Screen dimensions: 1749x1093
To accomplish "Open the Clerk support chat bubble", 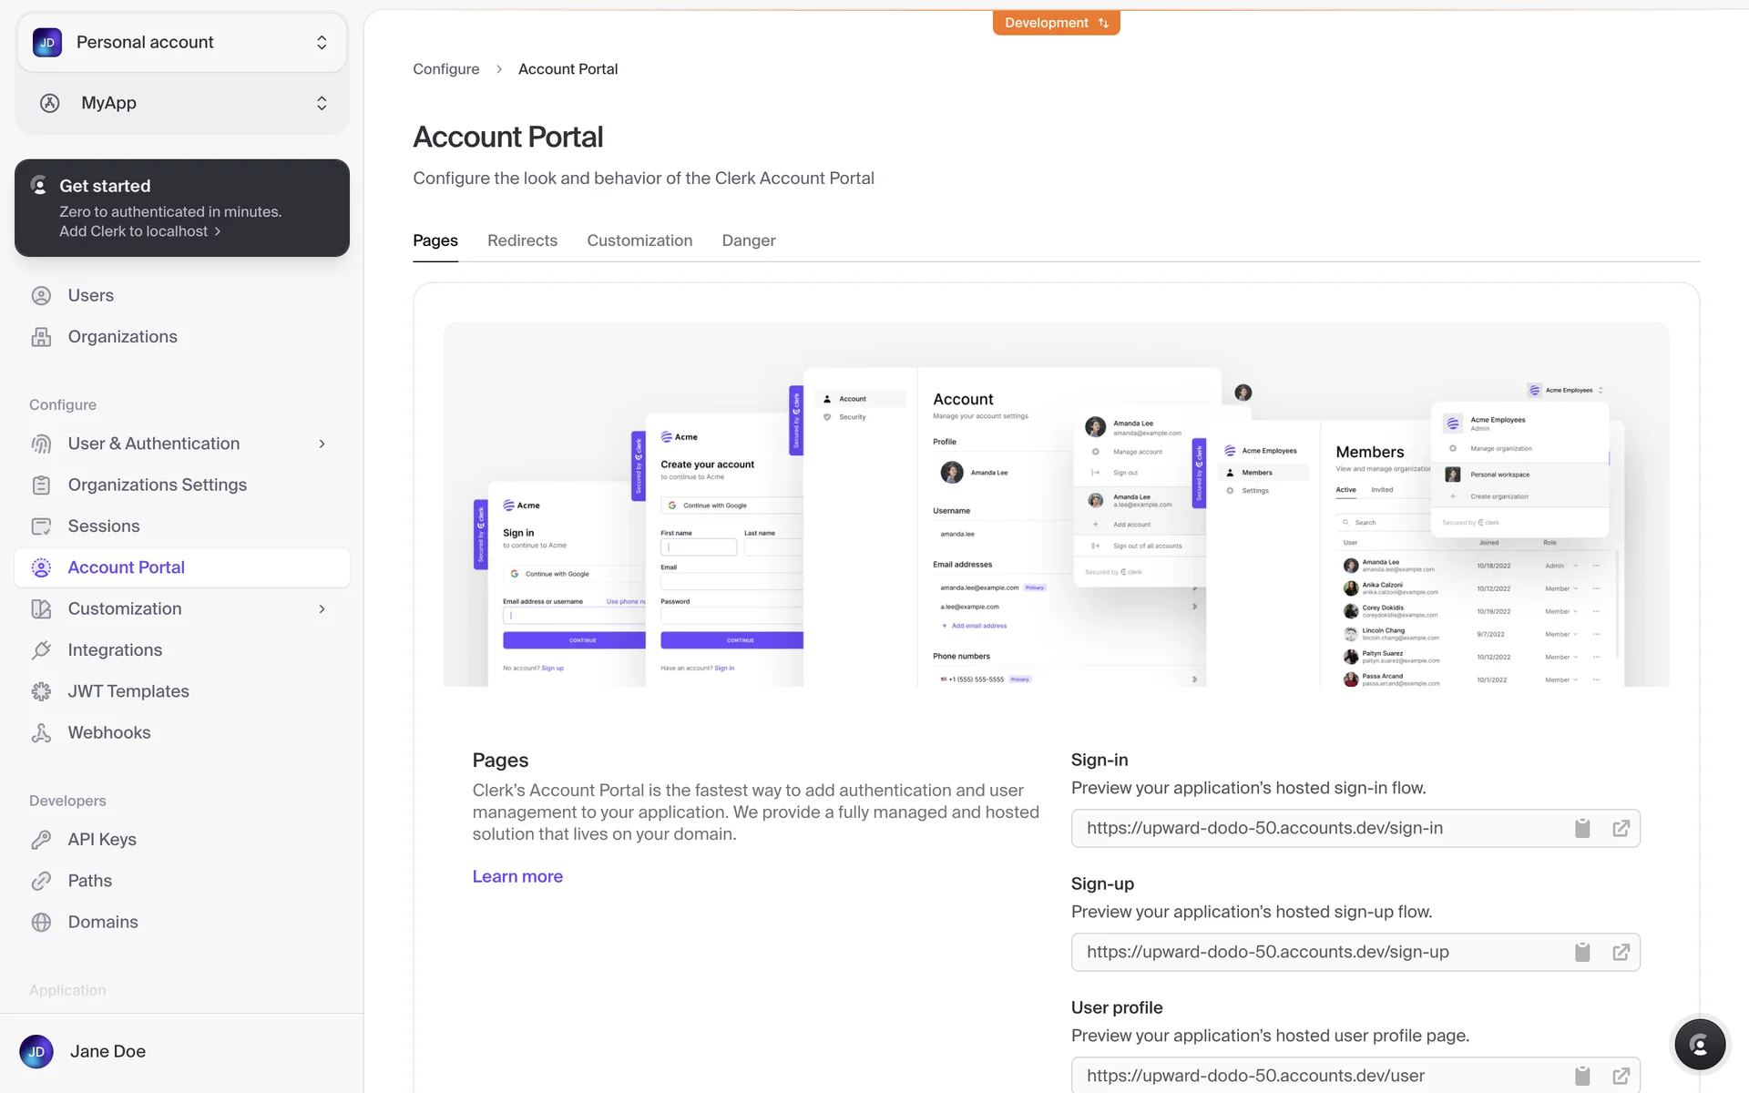I will [x=1699, y=1045].
